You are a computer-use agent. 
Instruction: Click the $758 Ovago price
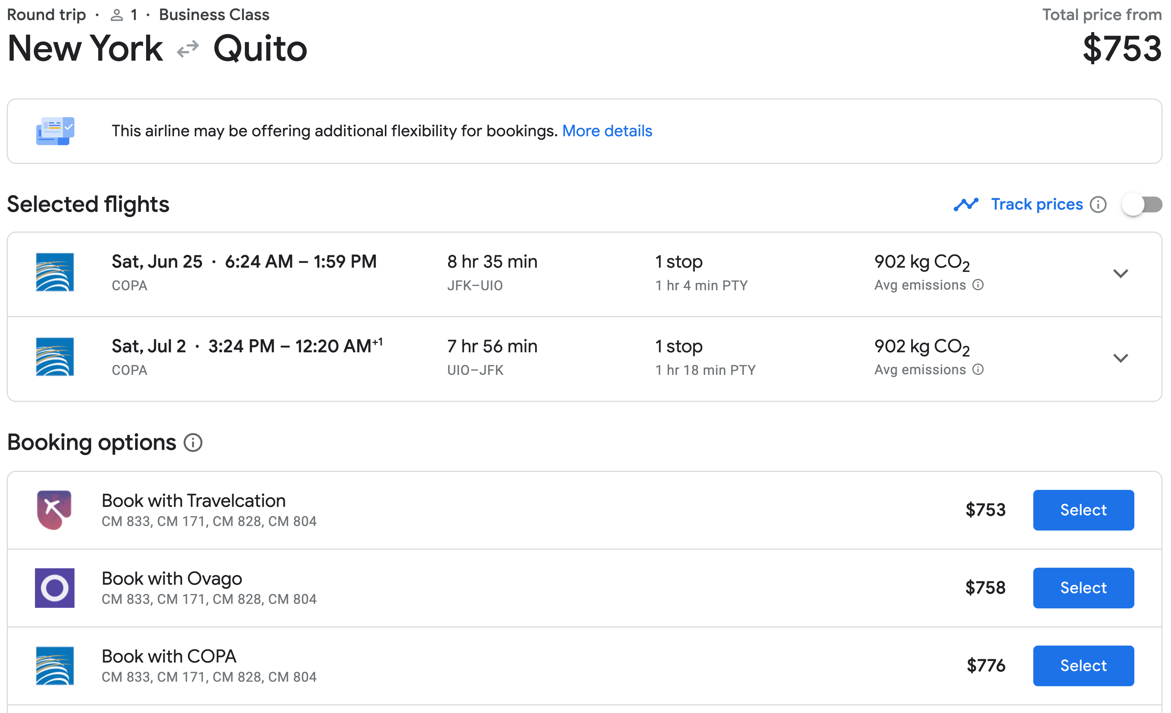[985, 588]
